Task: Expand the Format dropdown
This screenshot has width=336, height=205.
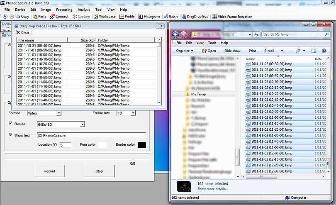Action: [x=58, y=113]
